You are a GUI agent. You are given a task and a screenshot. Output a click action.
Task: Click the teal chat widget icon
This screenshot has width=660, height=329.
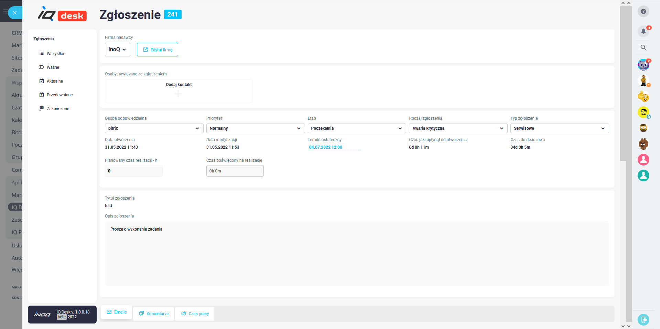click(643, 319)
